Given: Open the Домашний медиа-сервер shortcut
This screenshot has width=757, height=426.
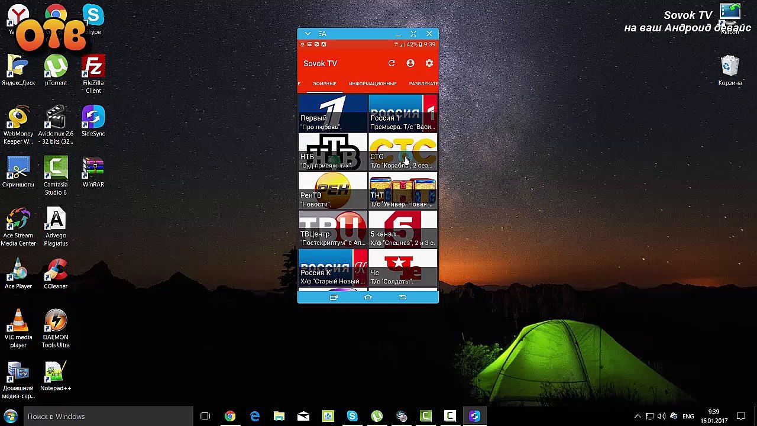Looking at the screenshot, I should coord(18,380).
